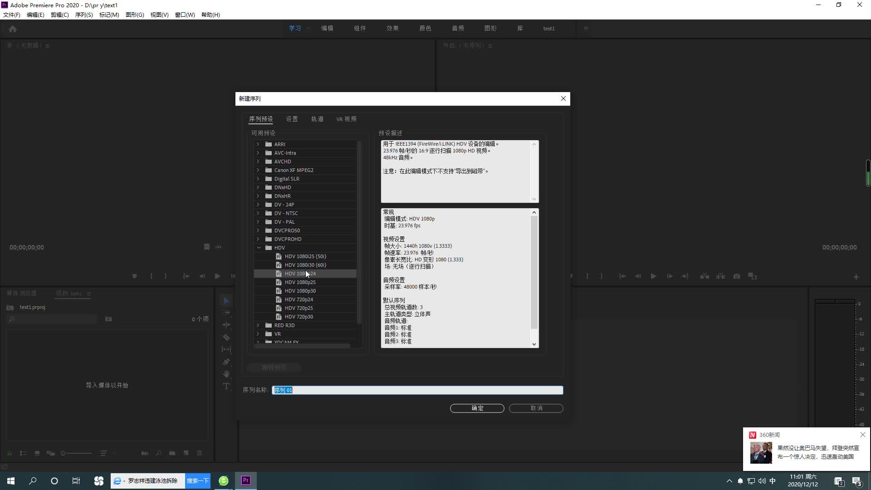Open the Windows notification center icon
The width and height of the screenshot is (871, 490).
click(x=856, y=481)
